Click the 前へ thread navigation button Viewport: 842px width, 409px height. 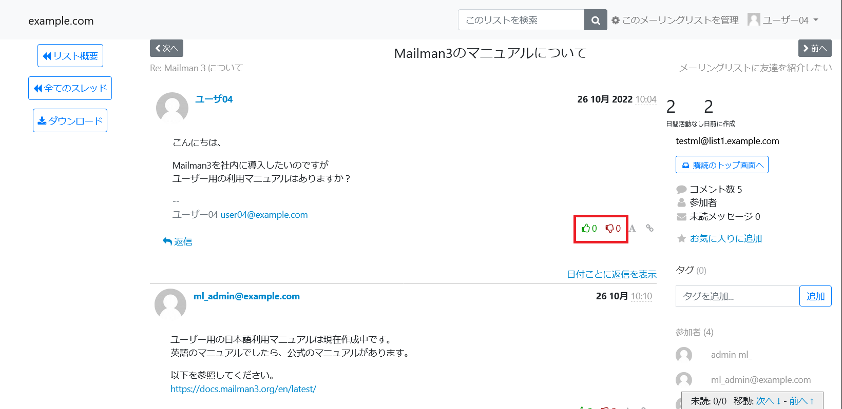815,48
